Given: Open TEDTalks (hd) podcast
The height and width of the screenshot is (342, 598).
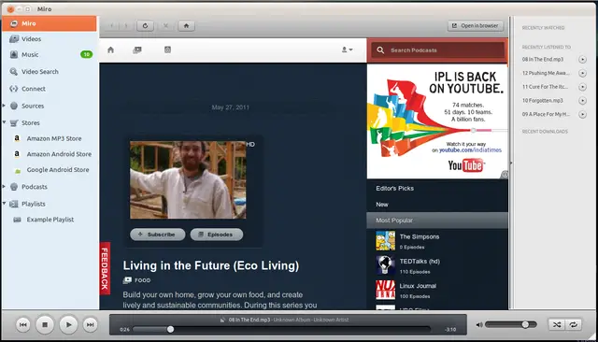Looking at the screenshot, I should (x=420, y=262).
